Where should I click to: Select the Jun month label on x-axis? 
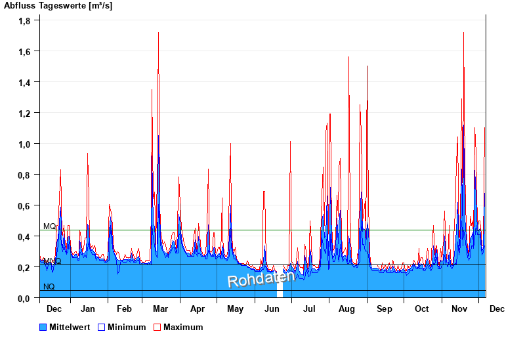point(270,308)
